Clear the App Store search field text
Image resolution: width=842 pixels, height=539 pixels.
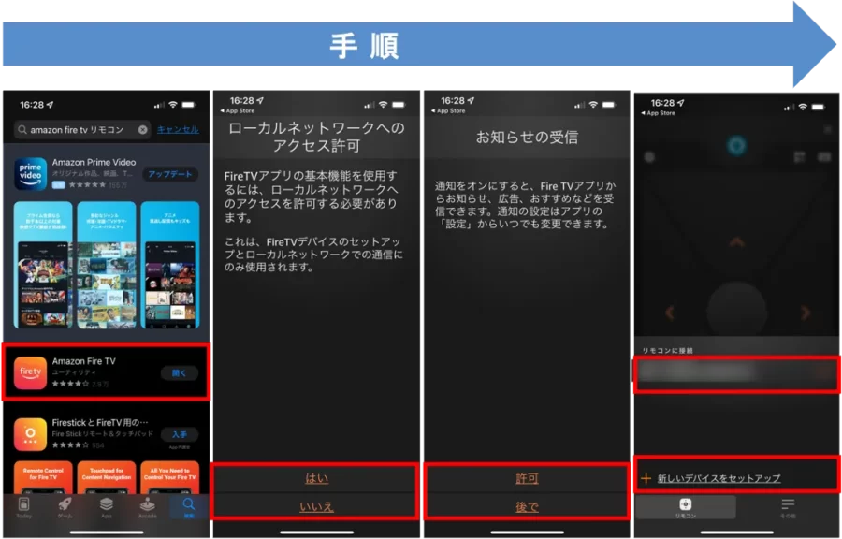143,129
